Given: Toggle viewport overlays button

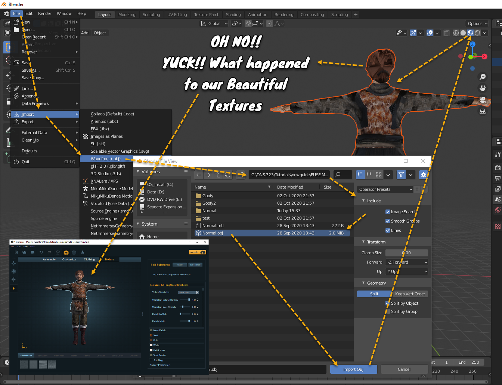Looking at the screenshot, I should coord(430,33).
